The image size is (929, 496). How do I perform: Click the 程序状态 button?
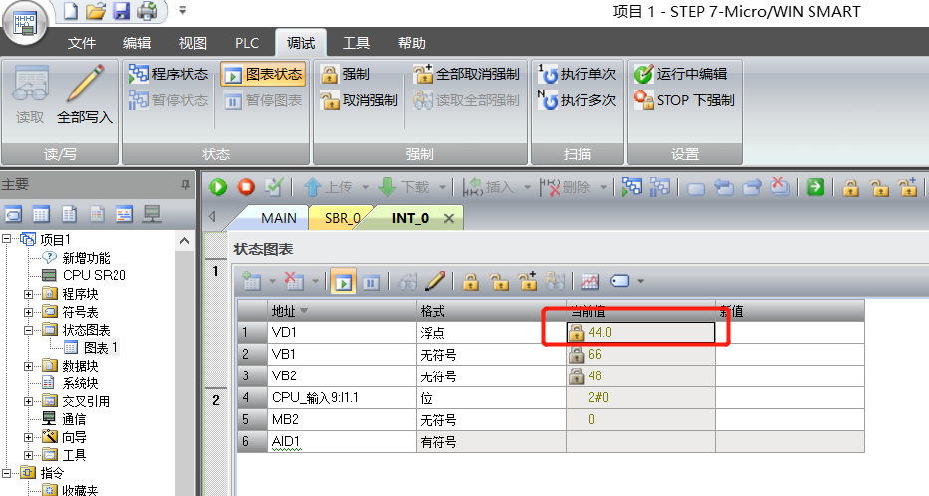pos(169,74)
